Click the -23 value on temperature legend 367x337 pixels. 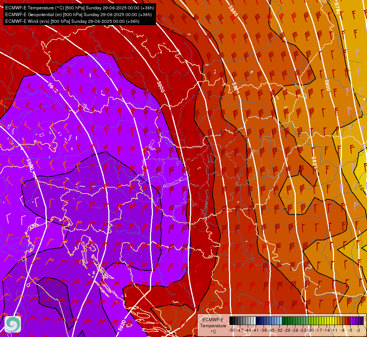pyautogui.click(x=303, y=330)
